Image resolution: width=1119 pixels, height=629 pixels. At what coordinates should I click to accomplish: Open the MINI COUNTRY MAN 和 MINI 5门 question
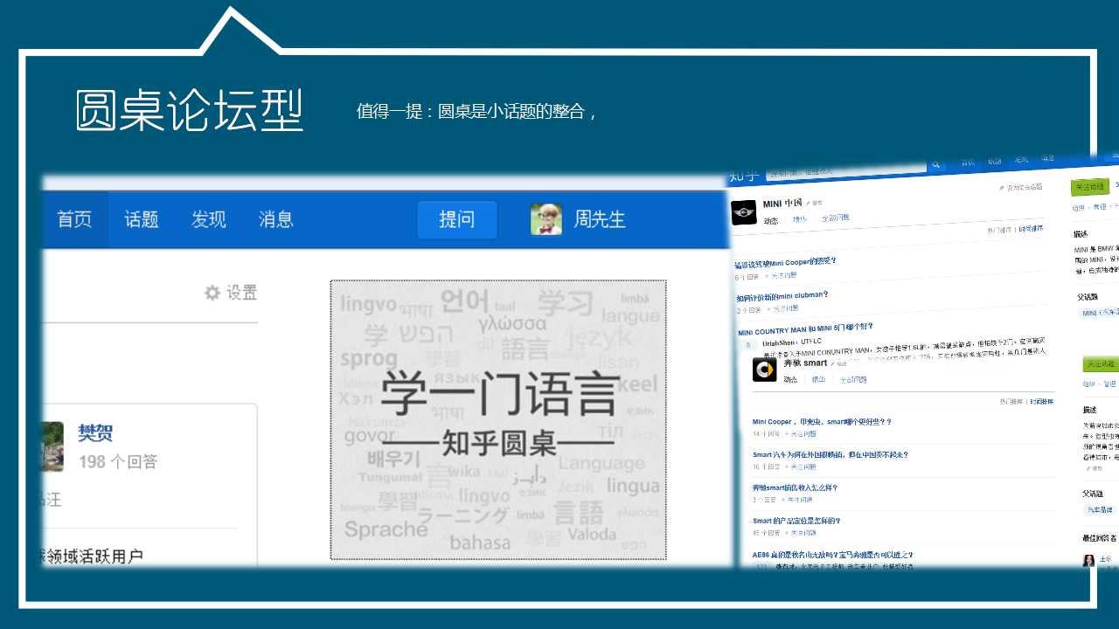(x=805, y=329)
